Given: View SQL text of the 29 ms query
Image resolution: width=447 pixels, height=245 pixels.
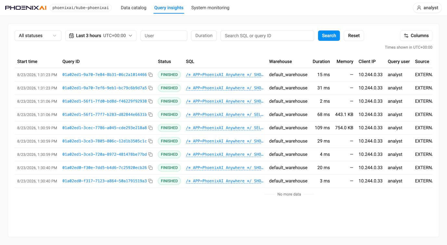Looking at the screenshot, I should [224, 141].
